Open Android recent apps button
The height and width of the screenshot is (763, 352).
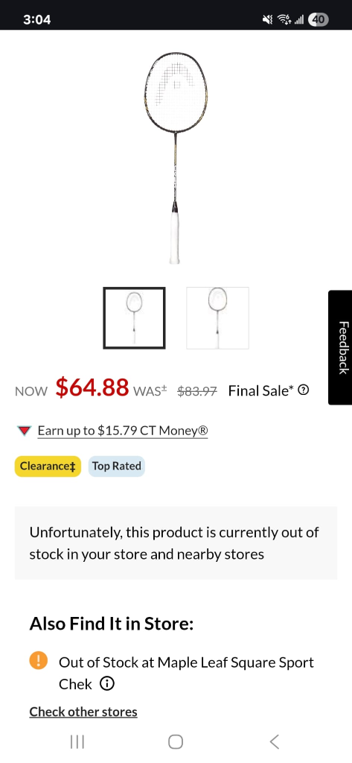pyautogui.click(x=77, y=741)
